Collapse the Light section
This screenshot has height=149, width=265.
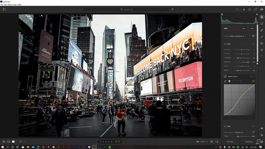pyautogui.click(x=225, y=44)
